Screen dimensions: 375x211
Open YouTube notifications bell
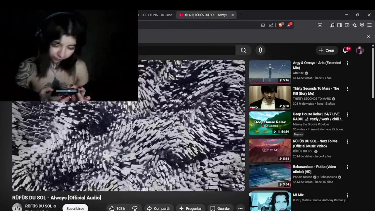(x=345, y=50)
